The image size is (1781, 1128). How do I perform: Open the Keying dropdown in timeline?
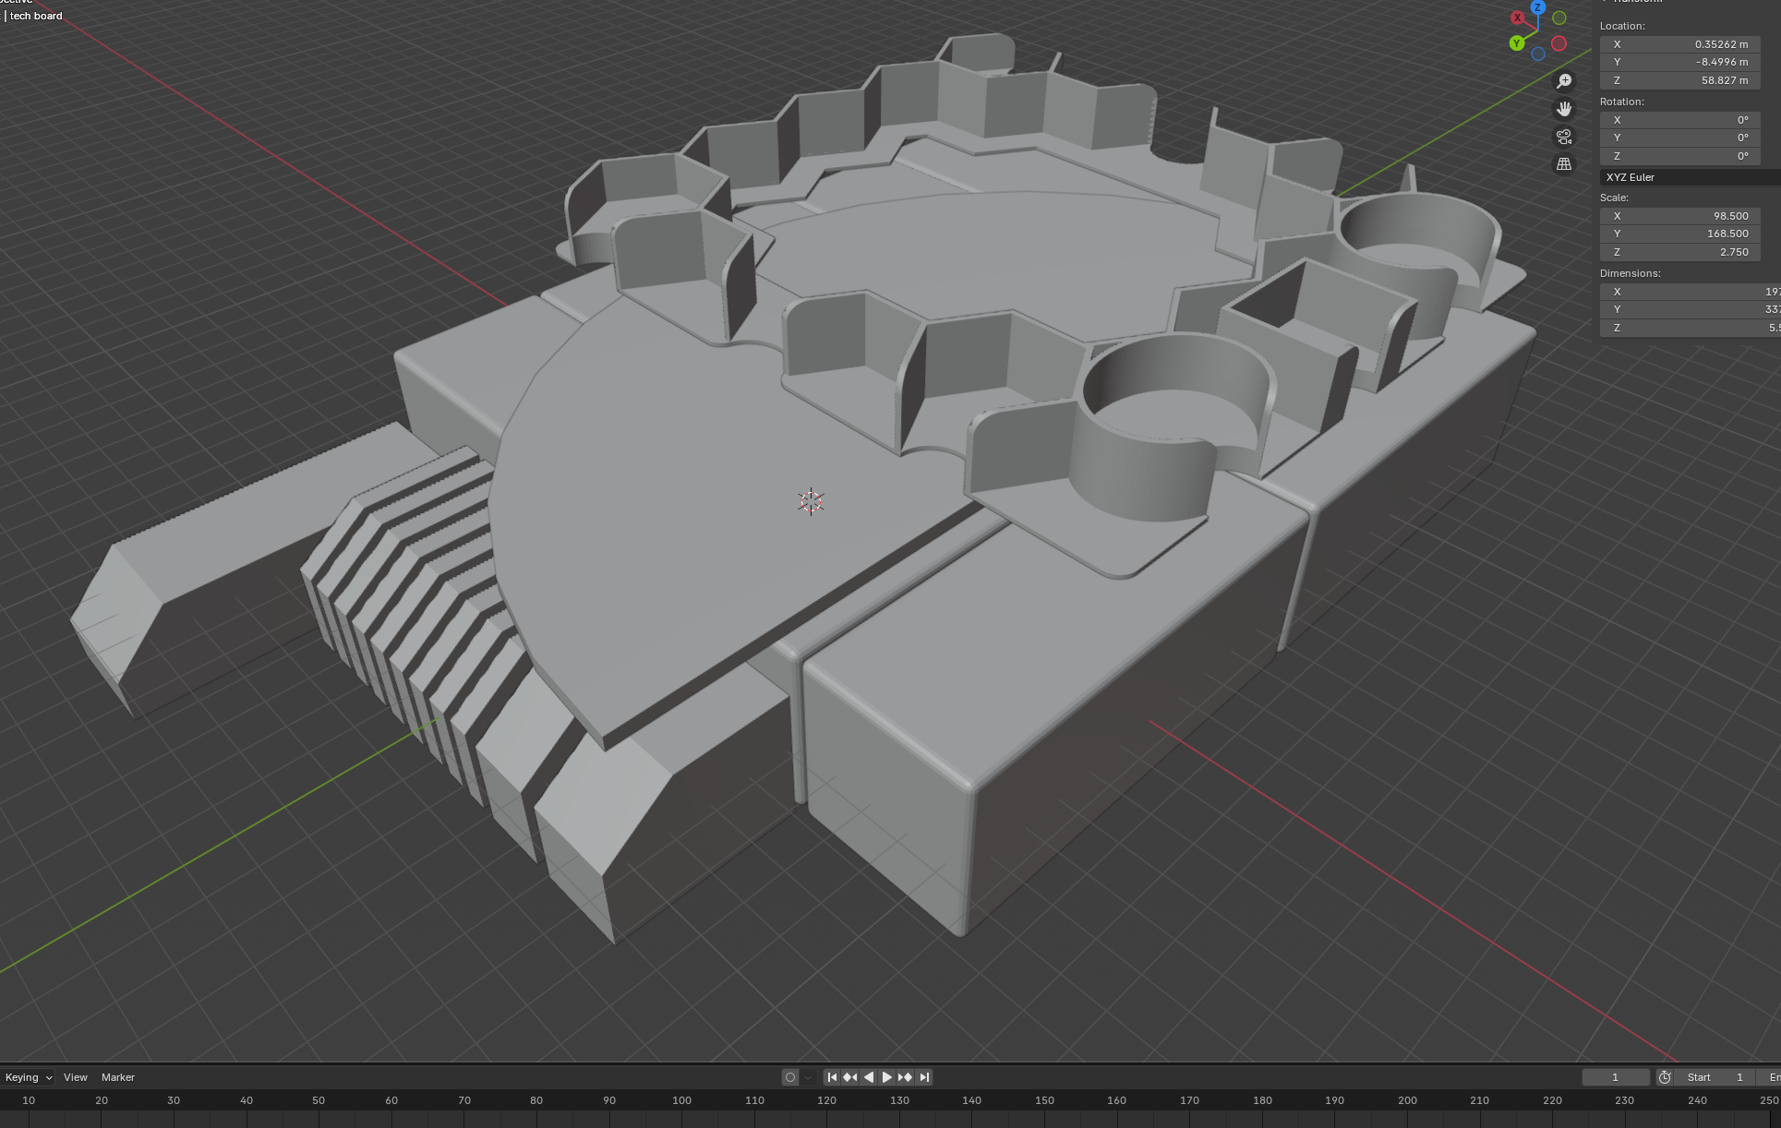[29, 1077]
